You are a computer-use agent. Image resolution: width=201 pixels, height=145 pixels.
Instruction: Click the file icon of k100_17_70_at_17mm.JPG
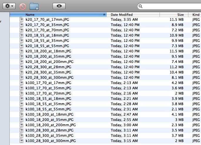pyautogui.click(x=21, y=83)
